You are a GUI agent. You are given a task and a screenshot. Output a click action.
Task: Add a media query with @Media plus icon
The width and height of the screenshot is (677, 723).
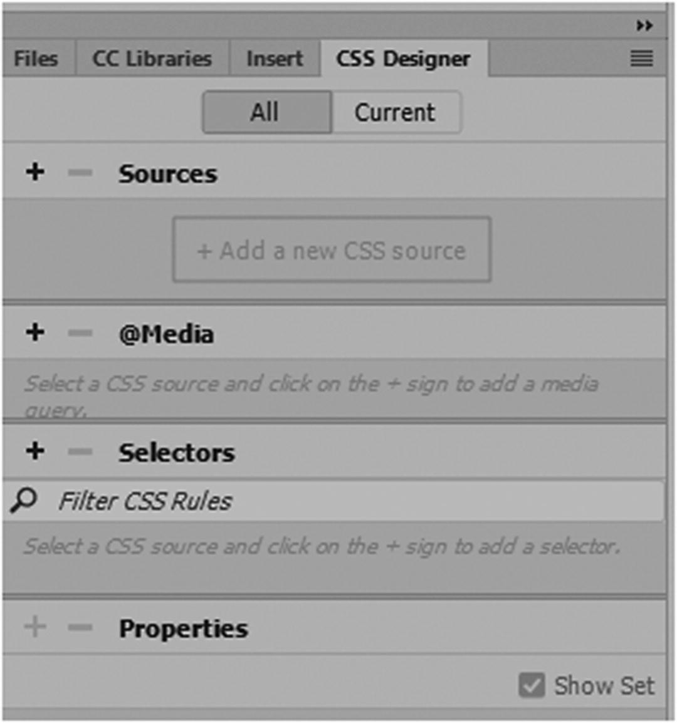(x=35, y=332)
